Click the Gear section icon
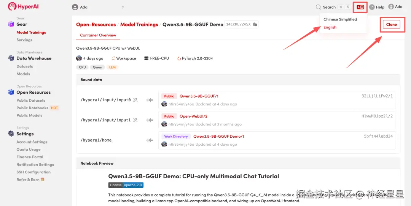This screenshot has width=411, height=206. 11,24
